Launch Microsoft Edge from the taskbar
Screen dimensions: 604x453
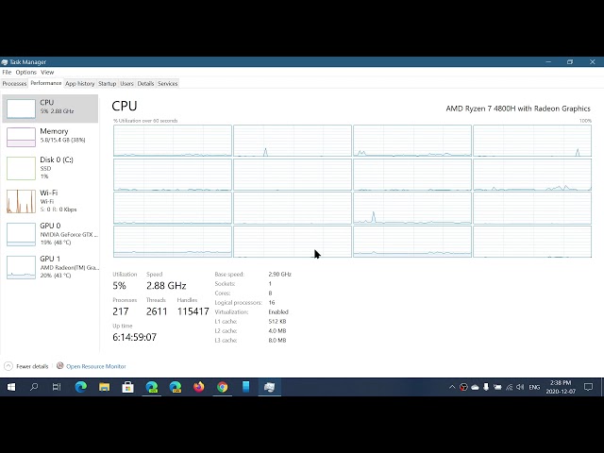point(80,387)
